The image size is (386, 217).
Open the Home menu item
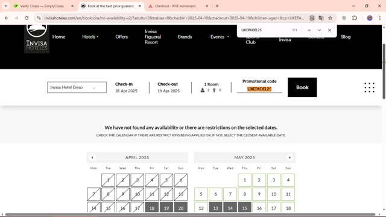coord(59,37)
